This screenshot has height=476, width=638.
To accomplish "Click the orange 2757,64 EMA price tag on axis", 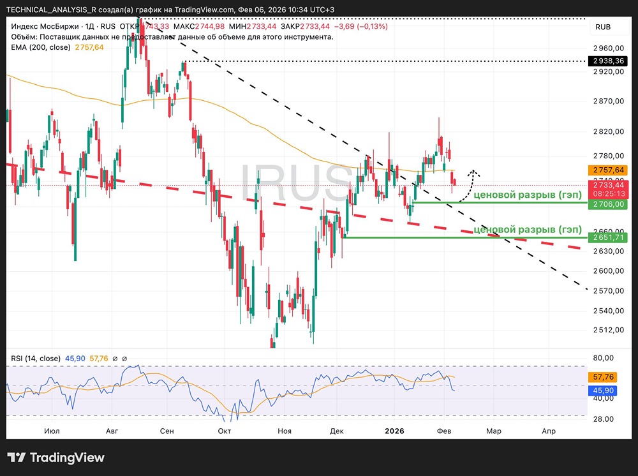I will [608, 170].
